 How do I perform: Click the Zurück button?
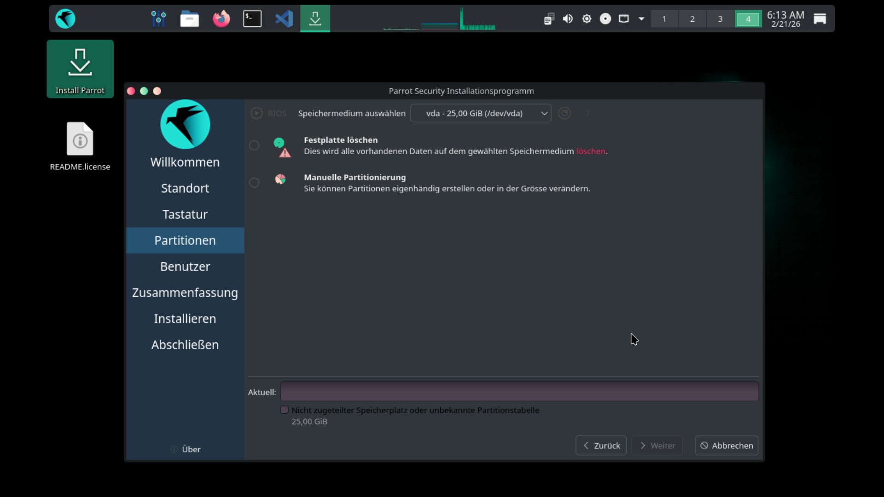click(x=601, y=445)
